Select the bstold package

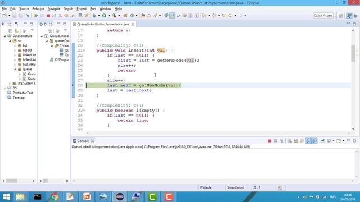click(27, 50)
